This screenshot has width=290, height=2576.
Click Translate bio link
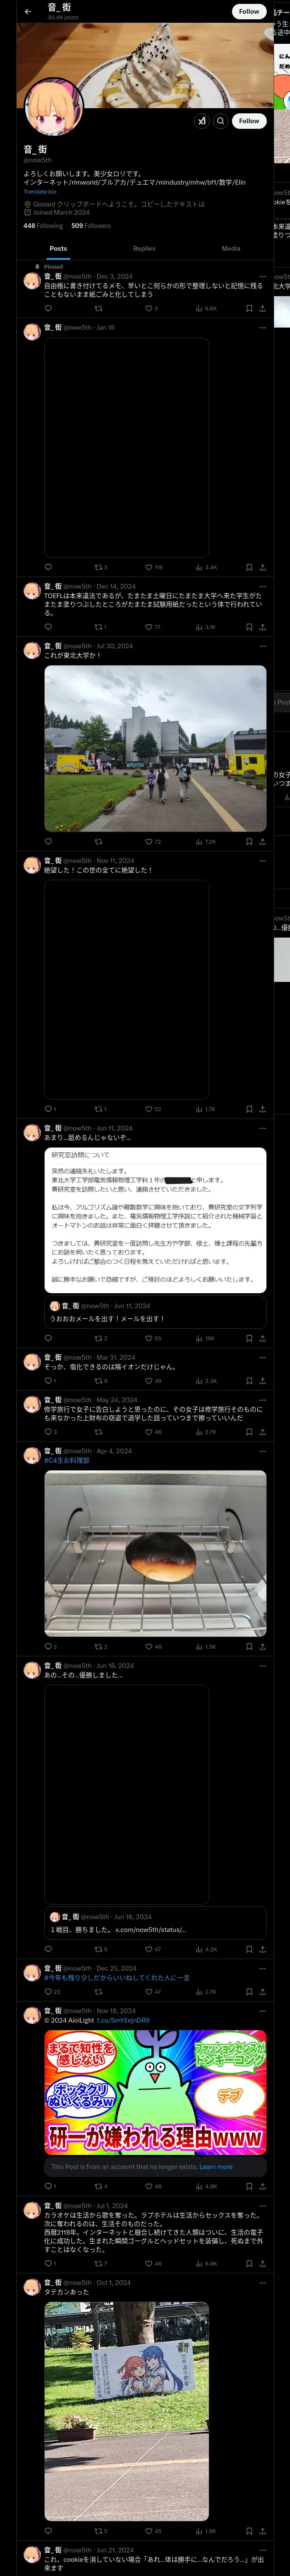40,191
